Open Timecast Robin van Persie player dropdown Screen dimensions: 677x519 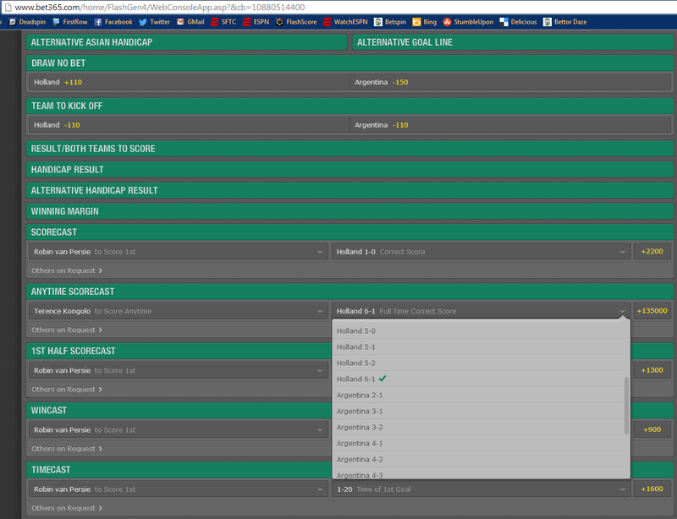[179, 489]
